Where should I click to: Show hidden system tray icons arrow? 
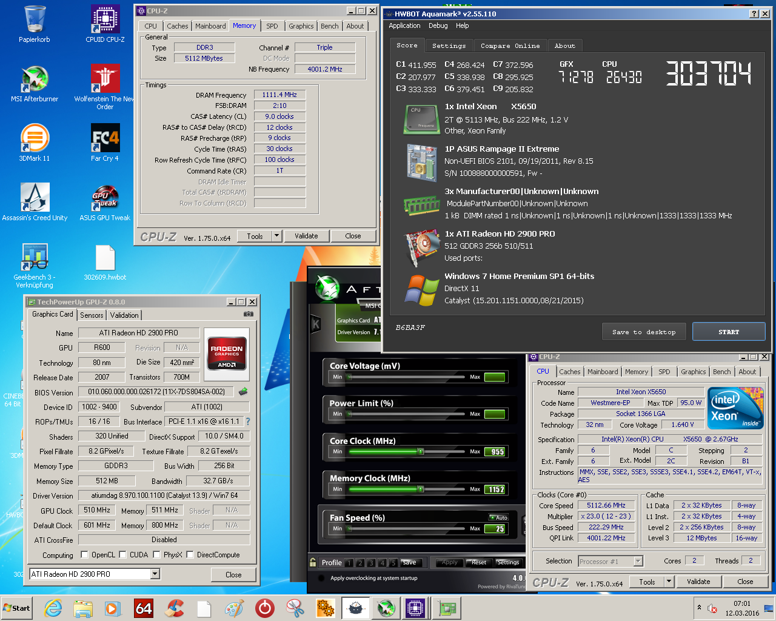(x=699, y=607)
